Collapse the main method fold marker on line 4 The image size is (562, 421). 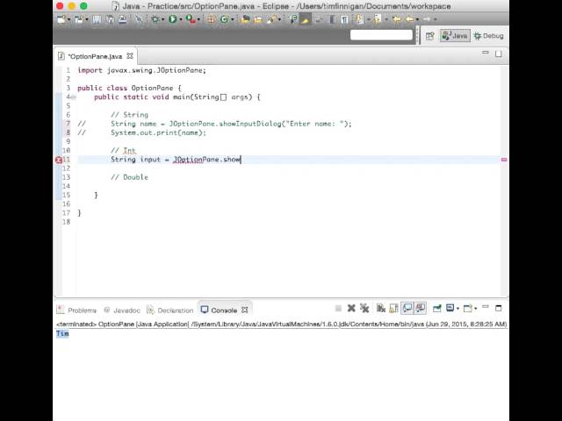coord(73,97)
